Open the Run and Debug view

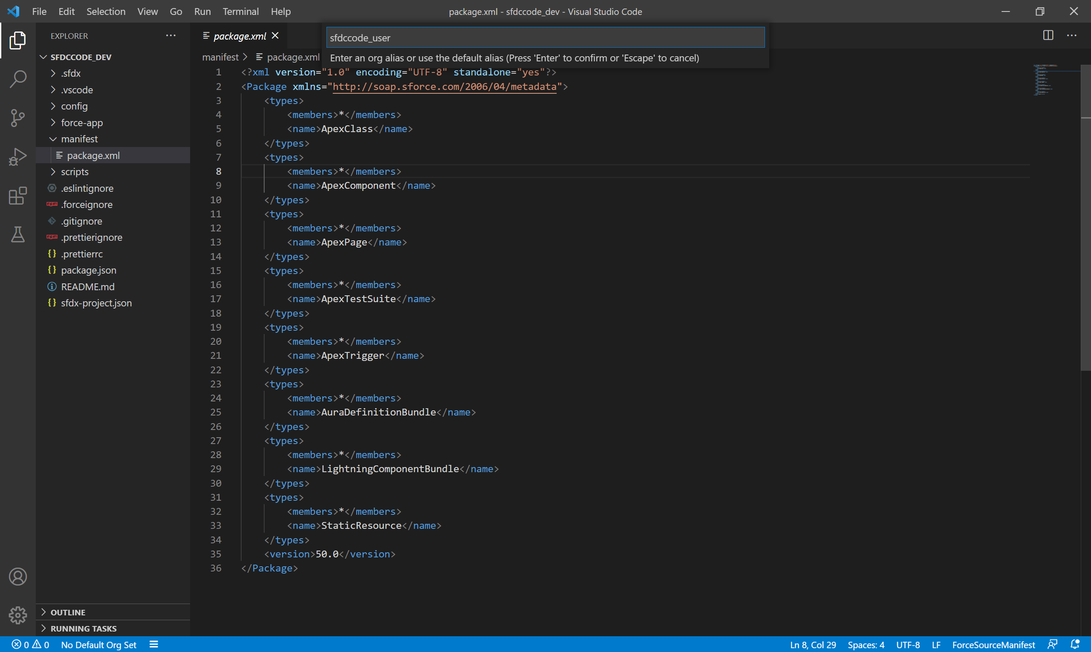click(17, 157)
